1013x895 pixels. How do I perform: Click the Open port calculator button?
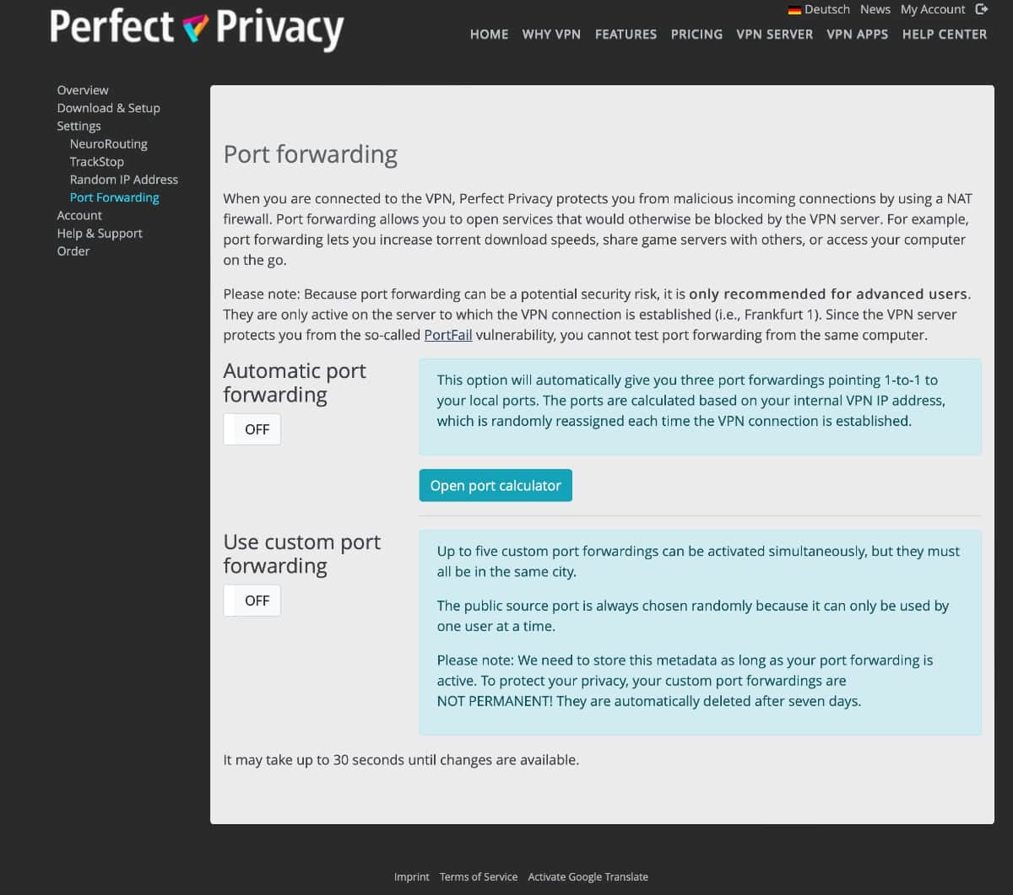click(496, 485)
